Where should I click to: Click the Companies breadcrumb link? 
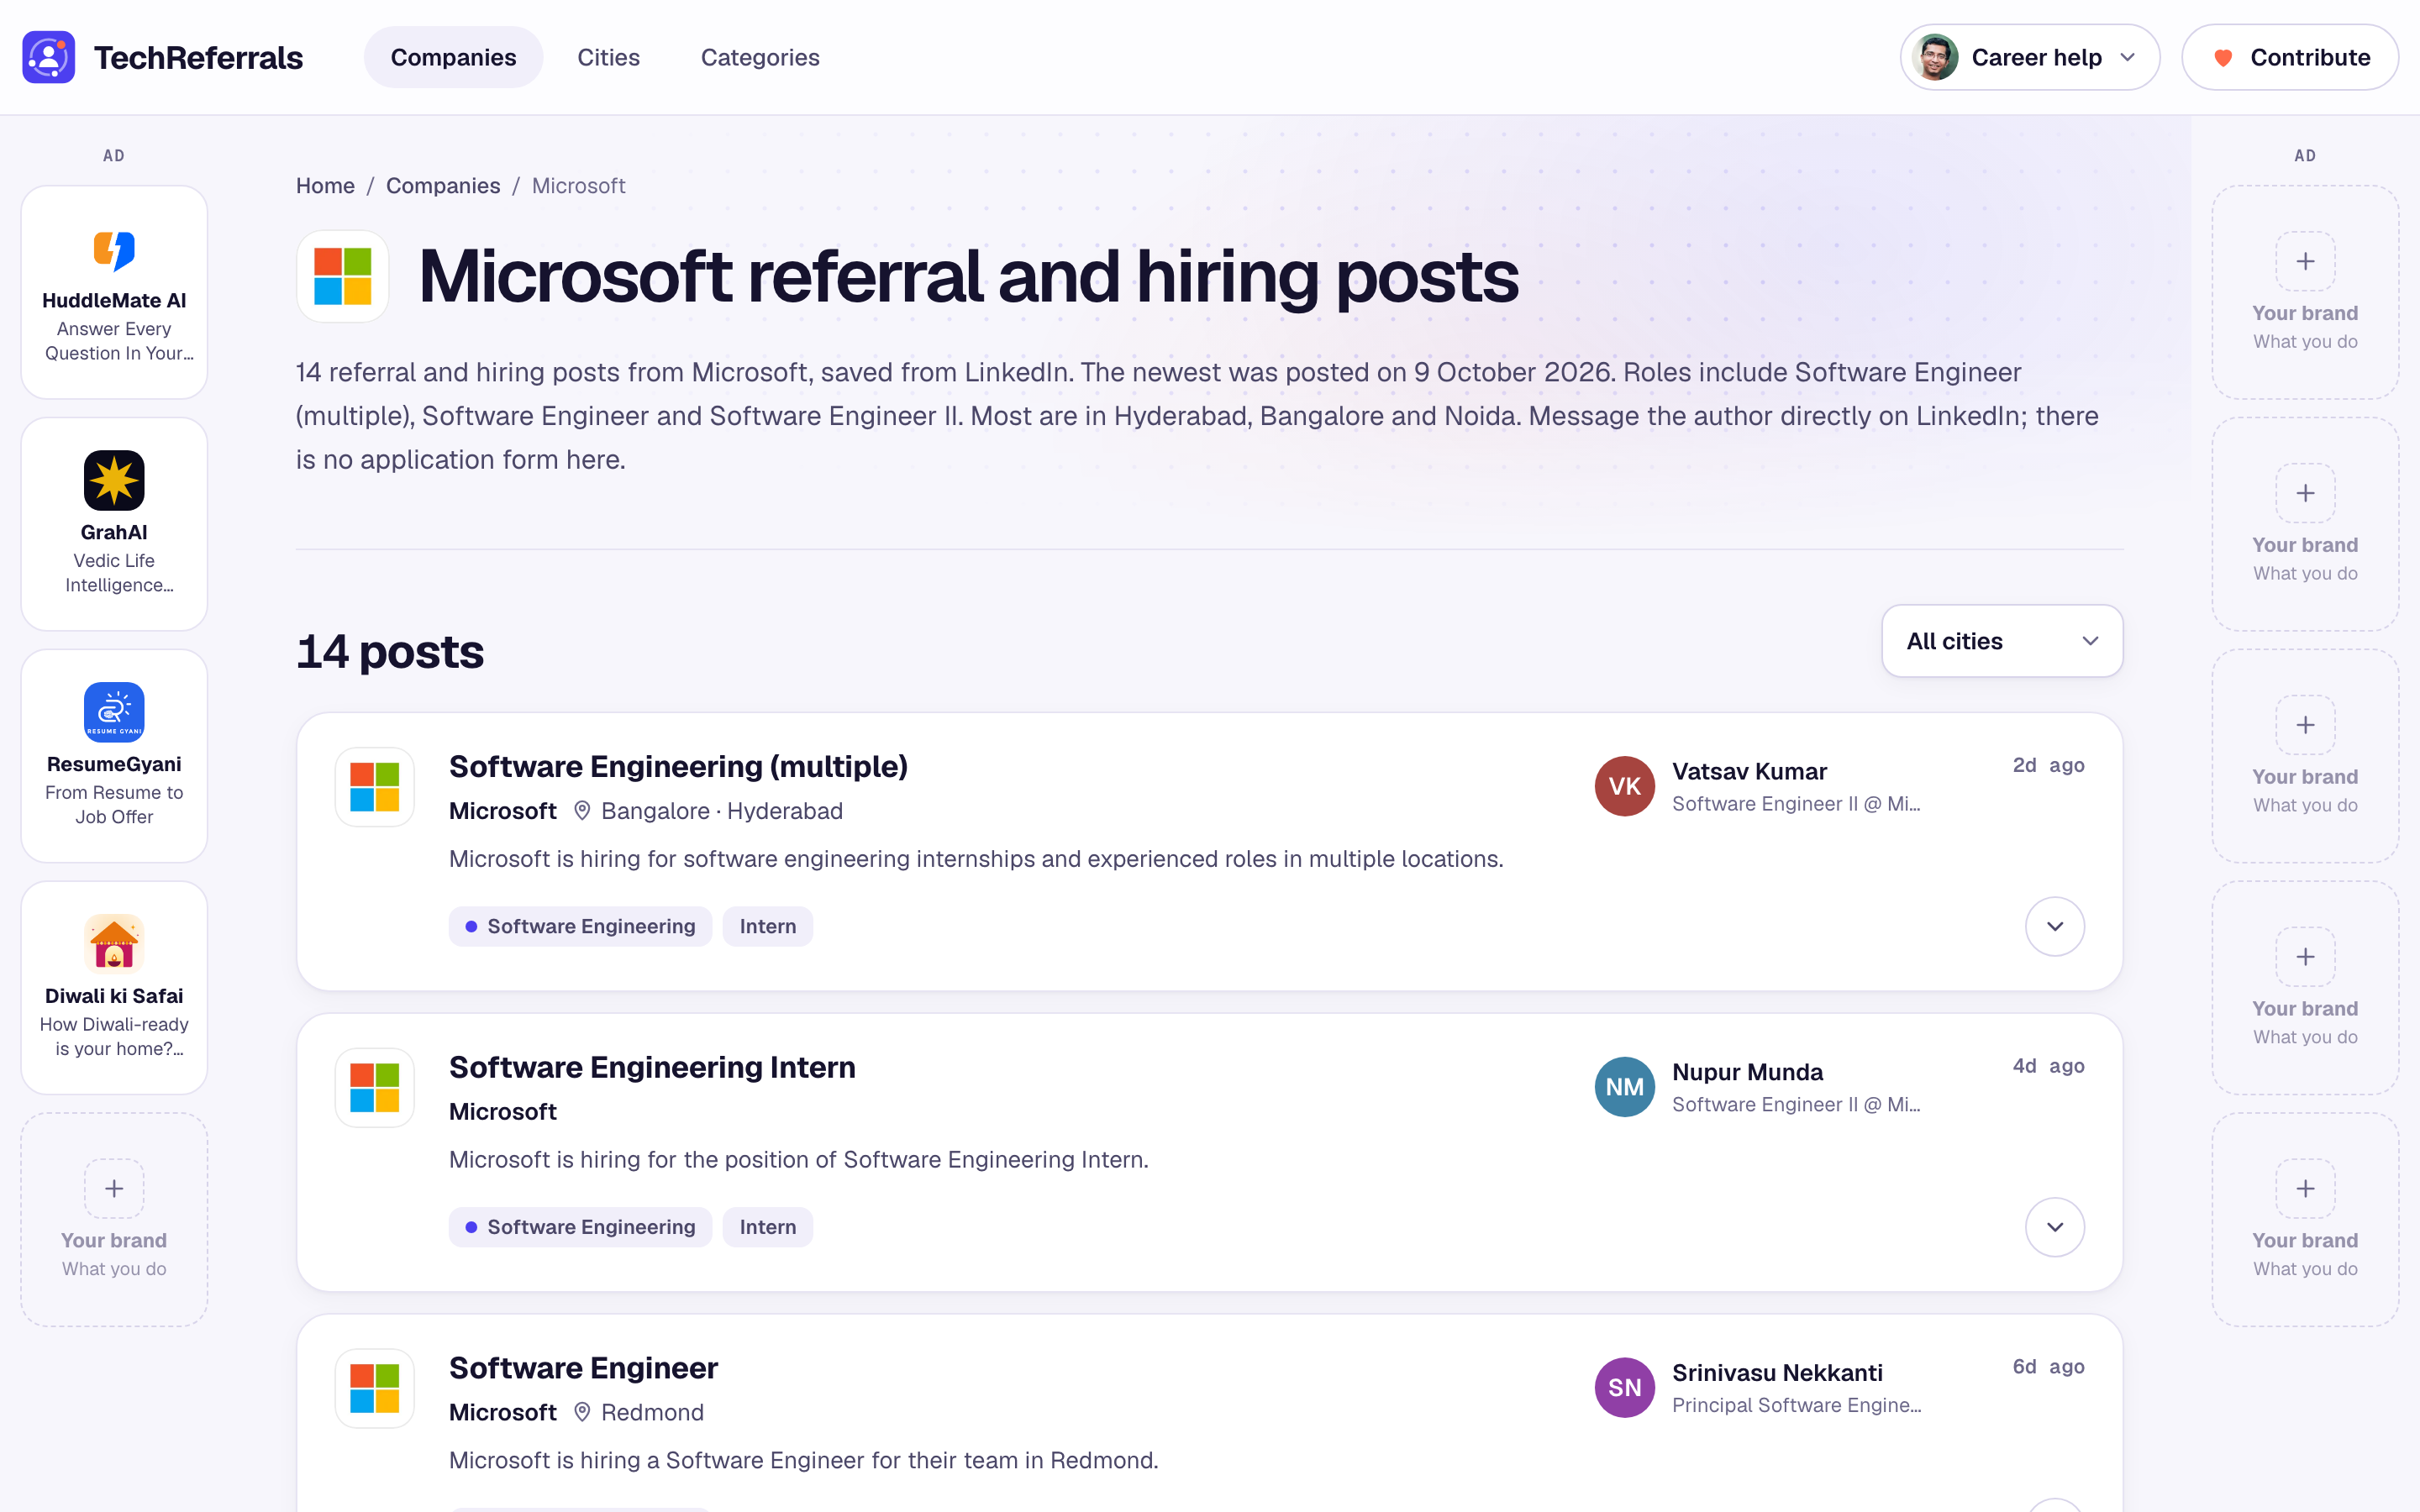coord(443,186)
